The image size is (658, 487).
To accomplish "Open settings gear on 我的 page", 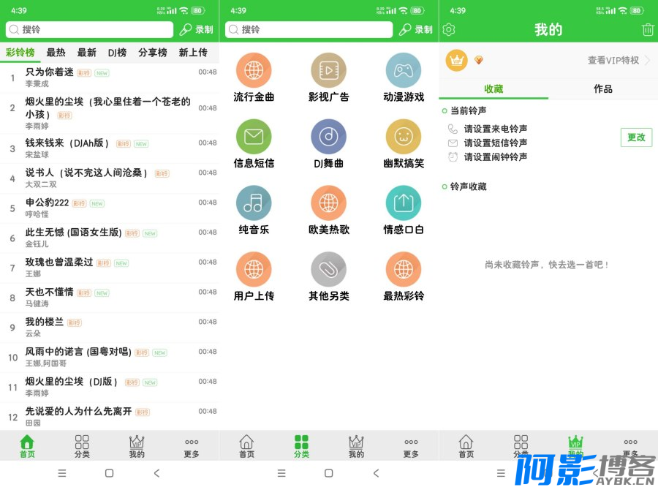I will (x=449, y=30).
